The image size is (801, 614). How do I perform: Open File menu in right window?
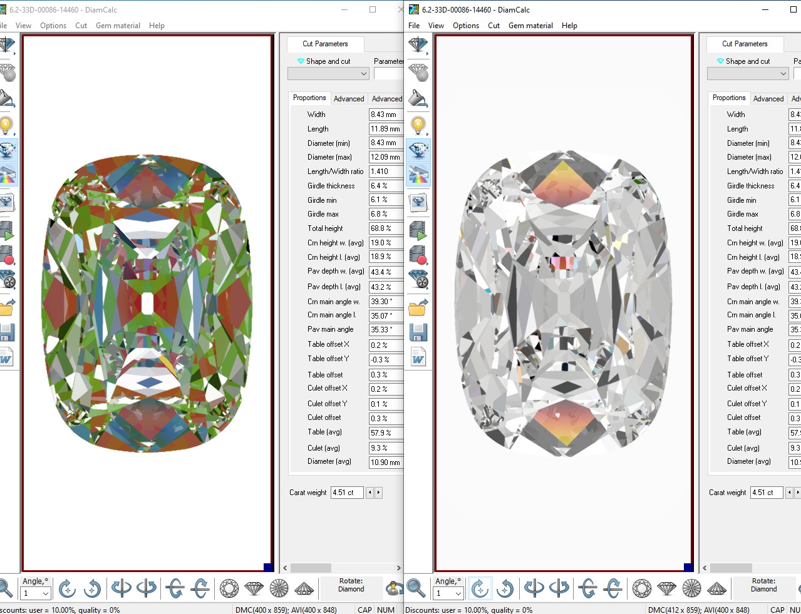pos(414,26)
